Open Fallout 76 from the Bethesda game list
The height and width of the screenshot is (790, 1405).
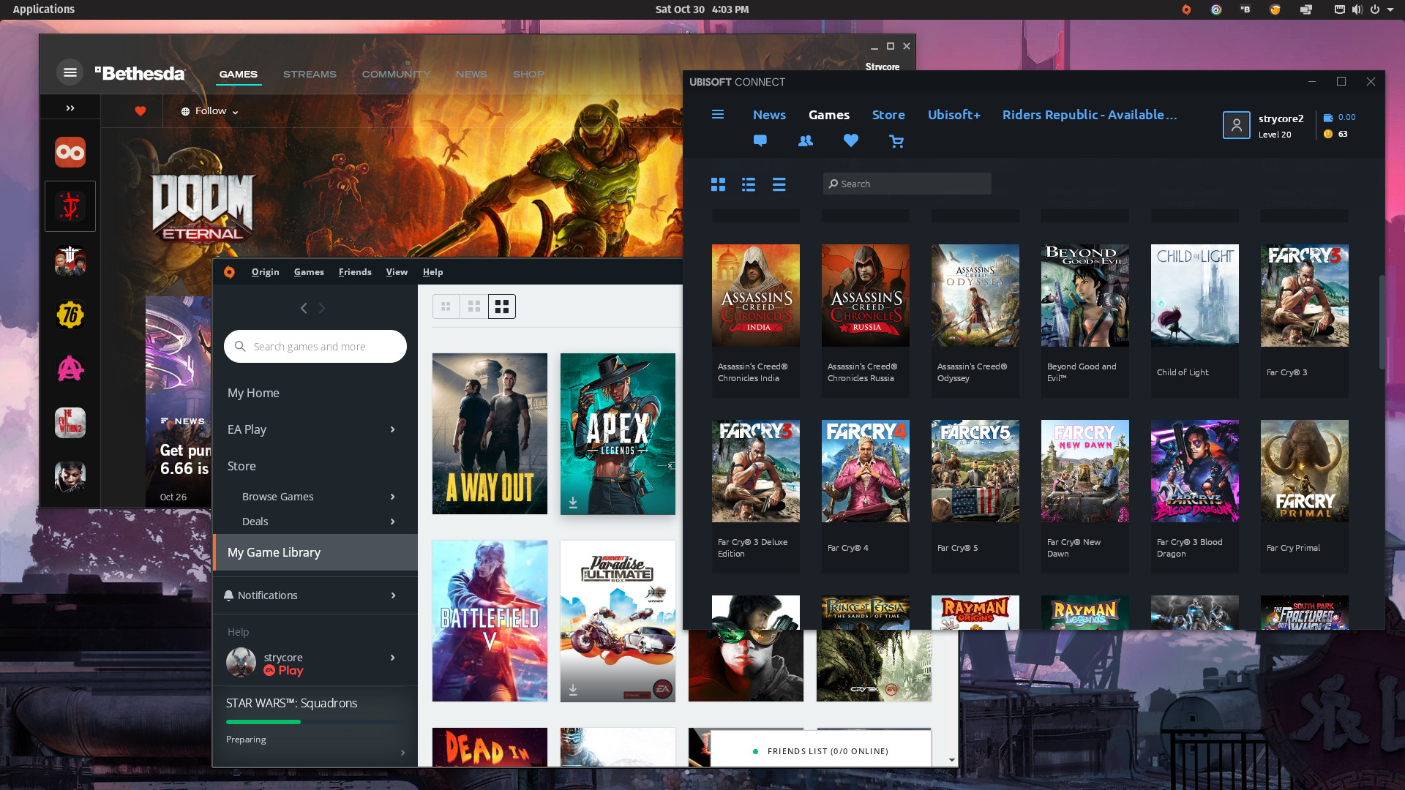tap(70, 315)
